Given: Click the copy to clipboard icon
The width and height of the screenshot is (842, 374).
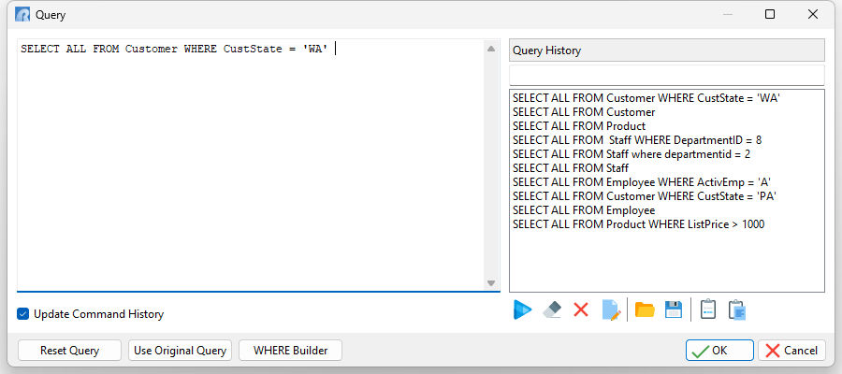Looking at the screenshot, I should click(x=708, y=310).
